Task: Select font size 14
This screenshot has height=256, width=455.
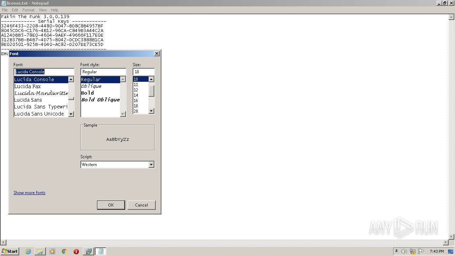Action: pos(140,95)
